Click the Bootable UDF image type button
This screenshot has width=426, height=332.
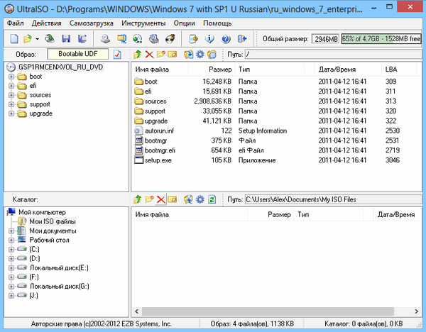(78, 54)
